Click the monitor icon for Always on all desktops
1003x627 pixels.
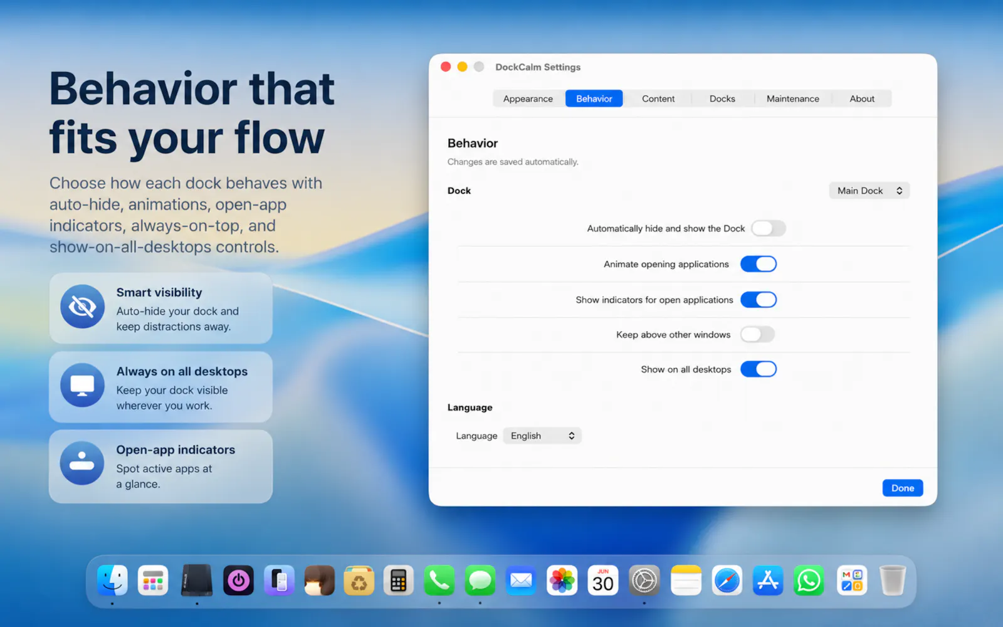click(x=82, y=385)
